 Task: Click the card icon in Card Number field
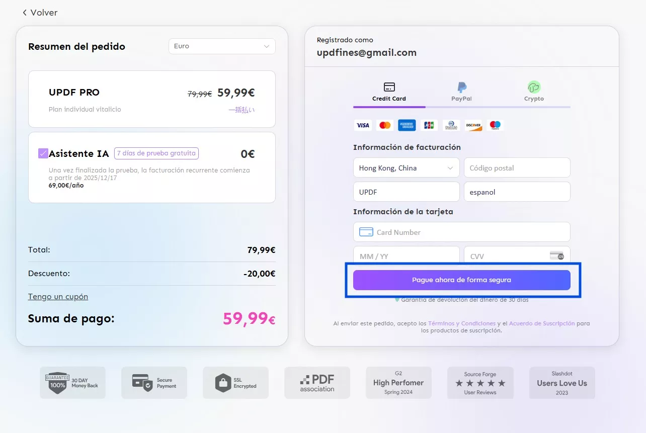[x=366, y=232]
